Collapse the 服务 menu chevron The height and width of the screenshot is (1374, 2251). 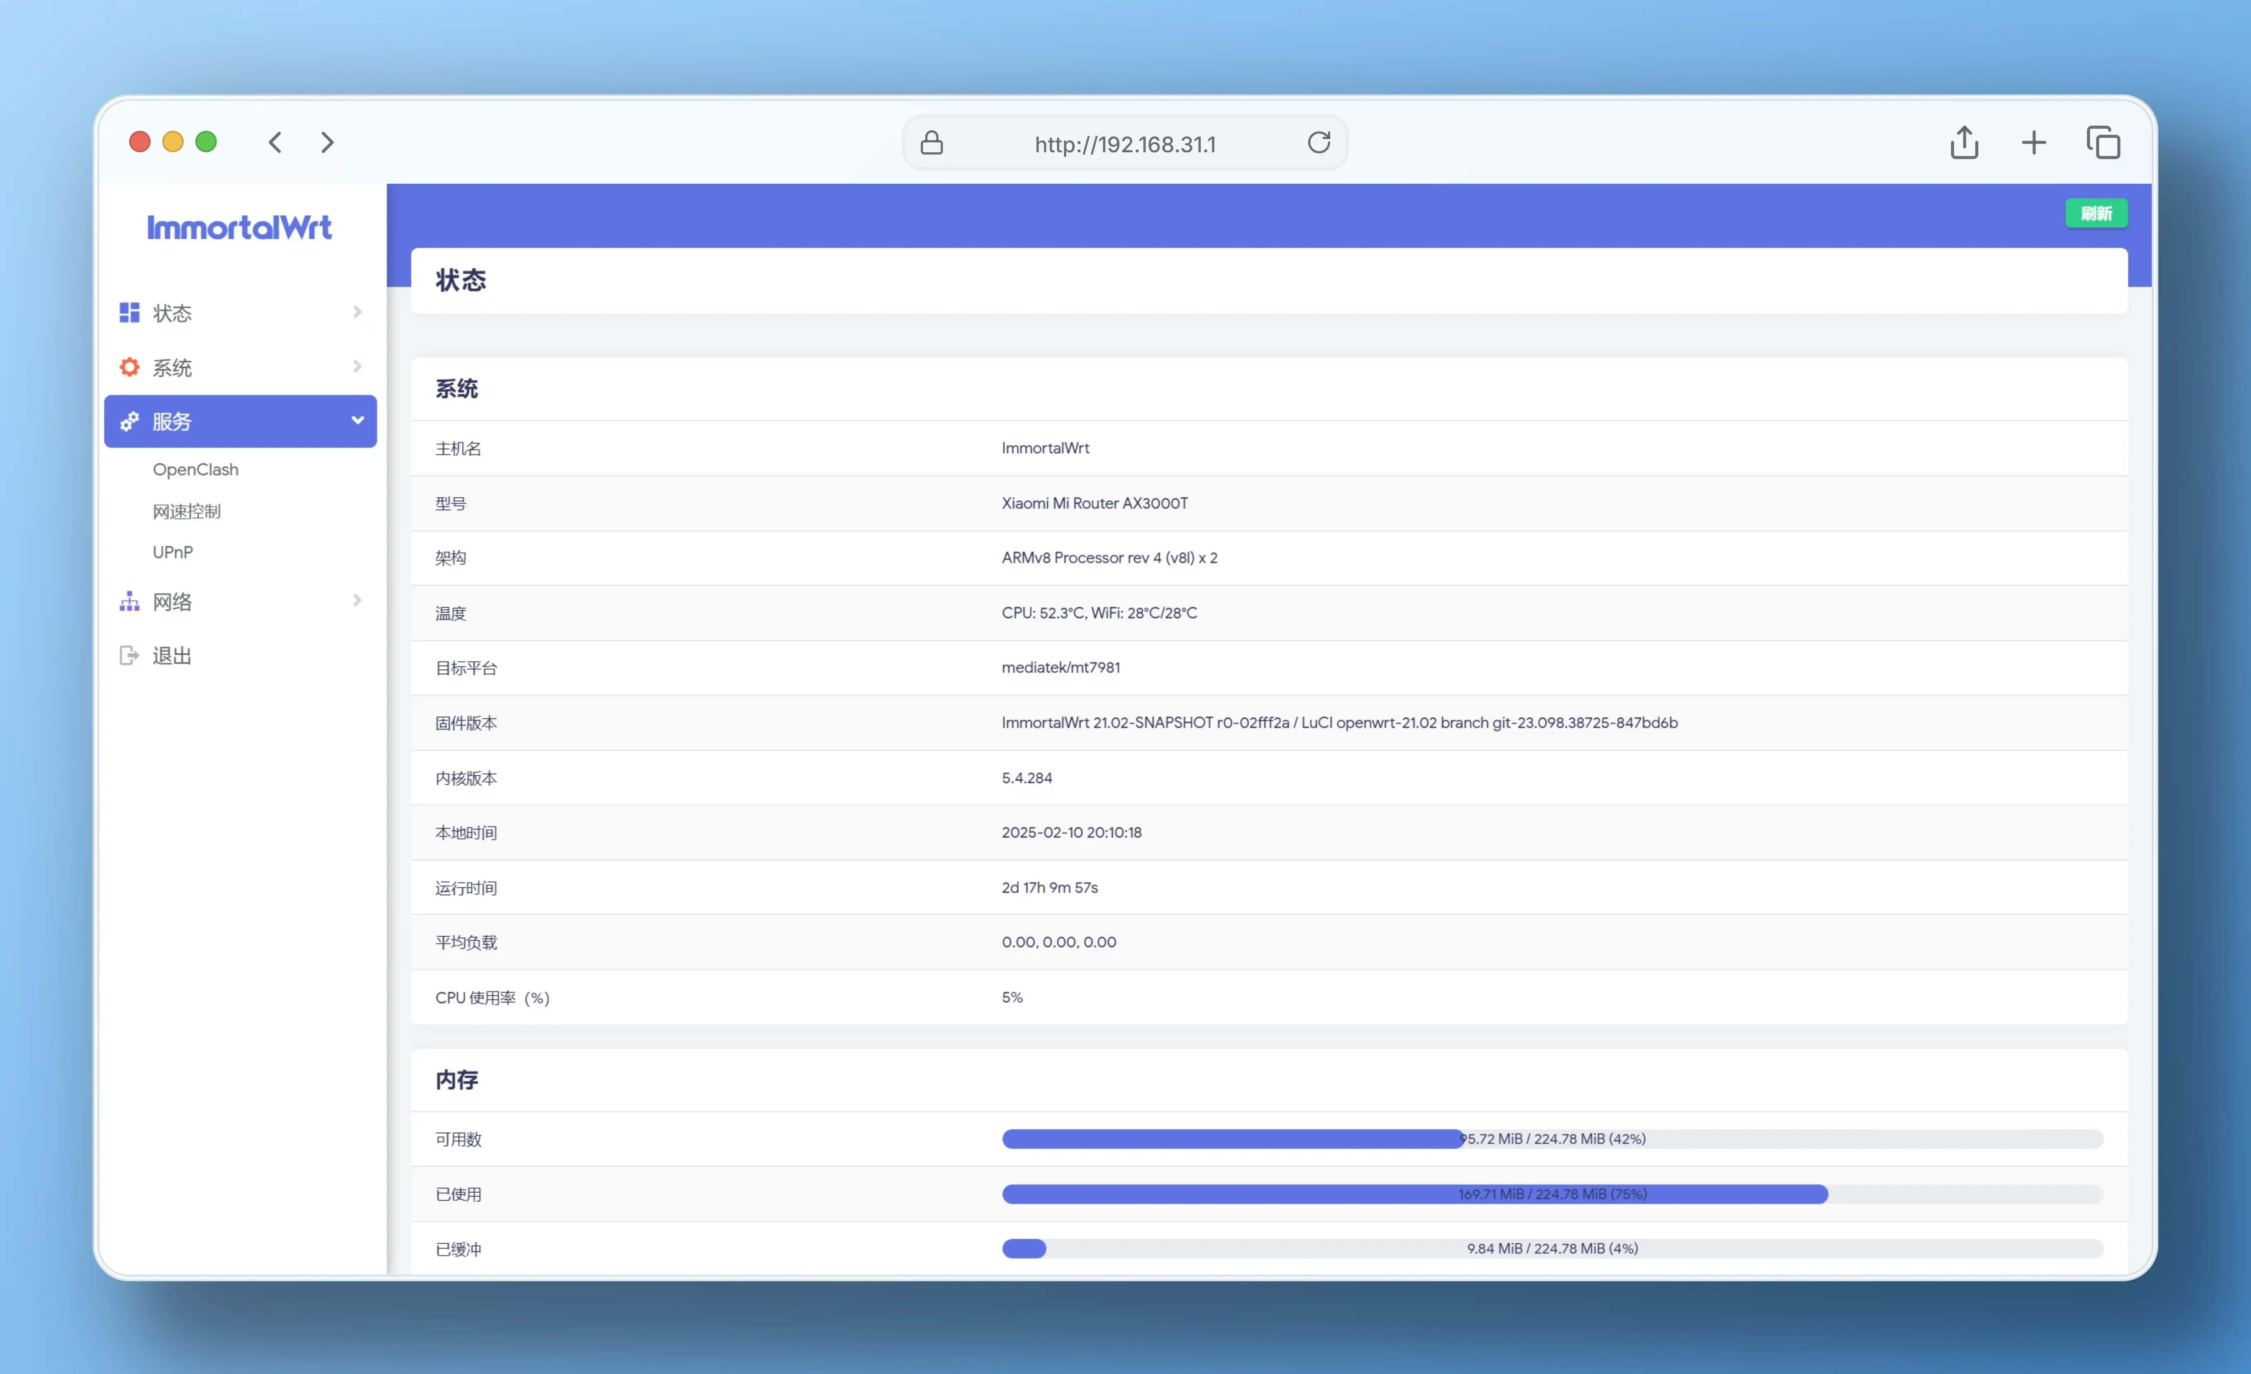click(357, 420)
